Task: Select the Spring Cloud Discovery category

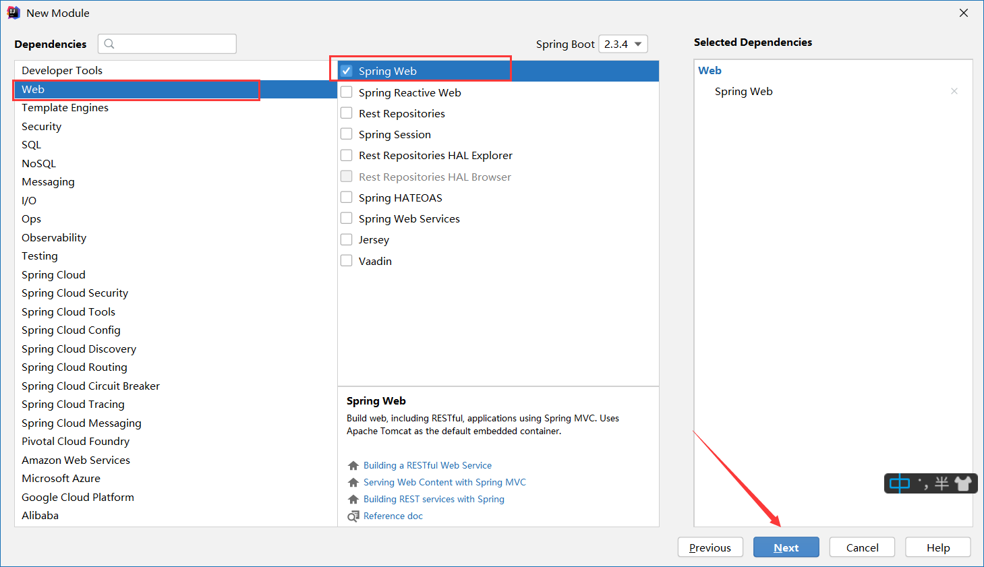Action: point(175,349)
